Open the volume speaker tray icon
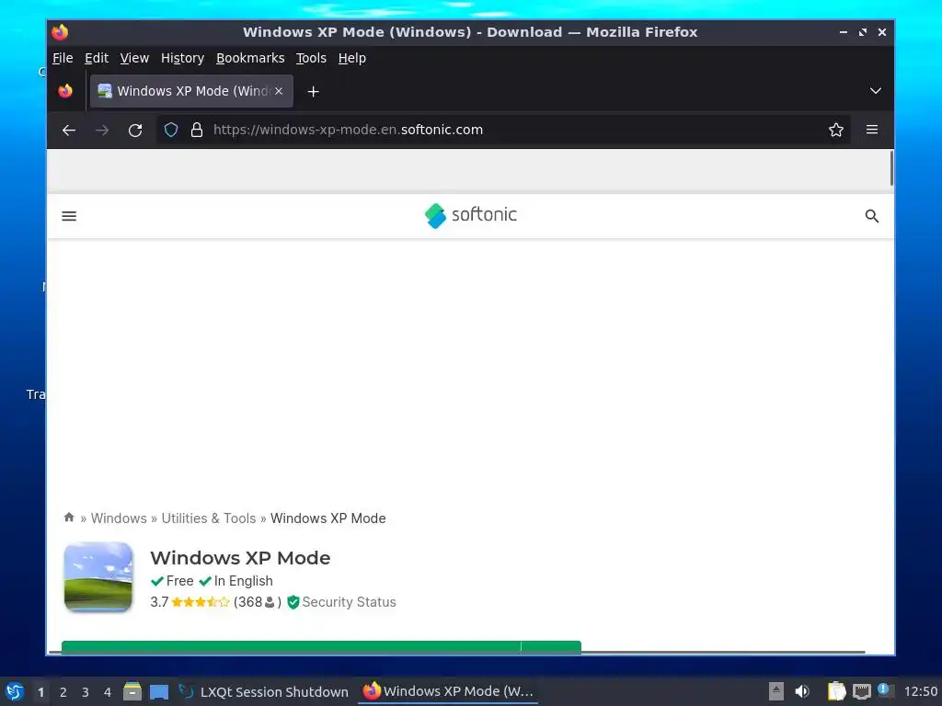The width and height of the screenshot is (942, 706). point(802,691)
